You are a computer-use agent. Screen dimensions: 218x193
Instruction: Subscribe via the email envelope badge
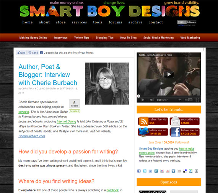tap(185, 121)
